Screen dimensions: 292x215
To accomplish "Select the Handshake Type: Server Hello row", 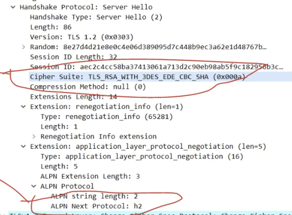I will pos(96,17).
